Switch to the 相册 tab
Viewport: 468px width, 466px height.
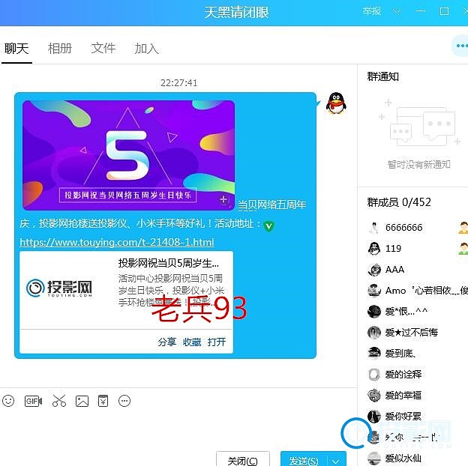coord(60,48)
